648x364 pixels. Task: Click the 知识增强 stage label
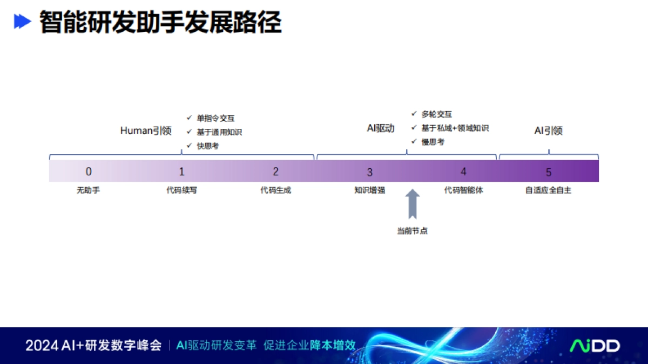click(x=369, y=190)
